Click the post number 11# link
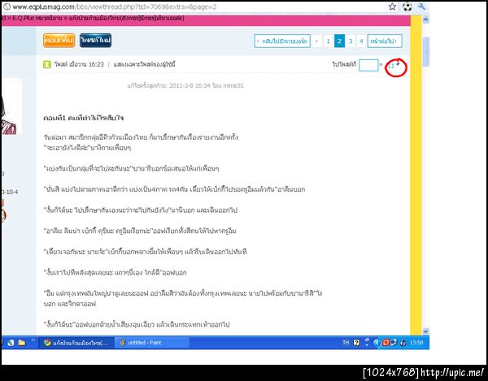 pyautogui.click(x=392, y=66)
